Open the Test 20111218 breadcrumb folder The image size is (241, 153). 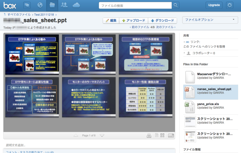(44, 14)
